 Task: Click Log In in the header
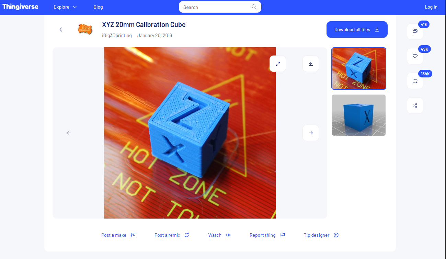tap(431, 7)
